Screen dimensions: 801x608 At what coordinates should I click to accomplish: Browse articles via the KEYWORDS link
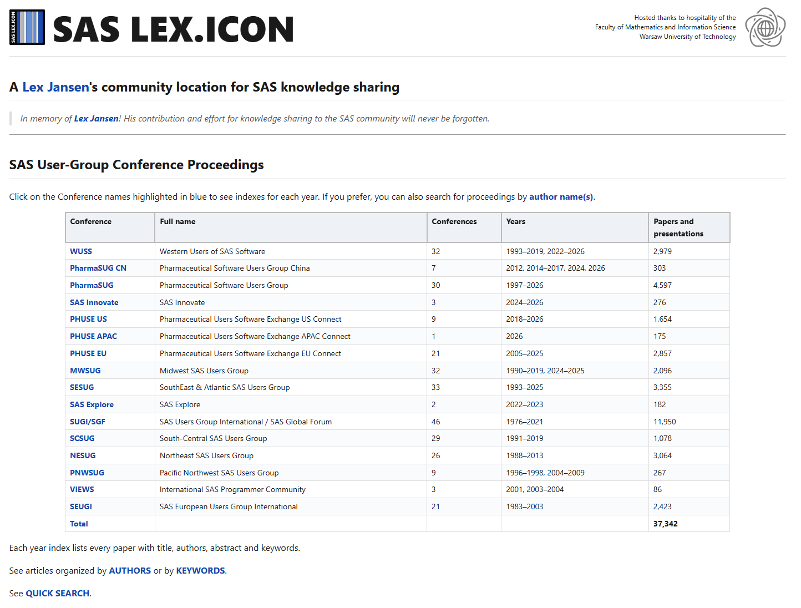(200, 571)
